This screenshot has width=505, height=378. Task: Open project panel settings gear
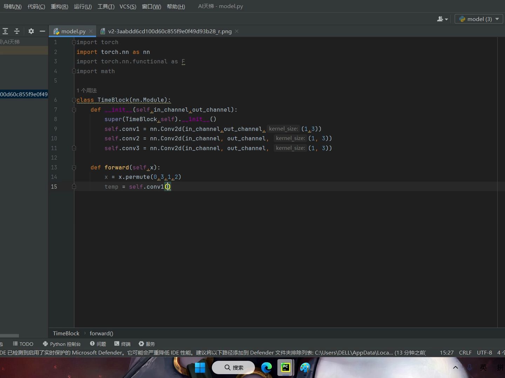coord(31,31)
